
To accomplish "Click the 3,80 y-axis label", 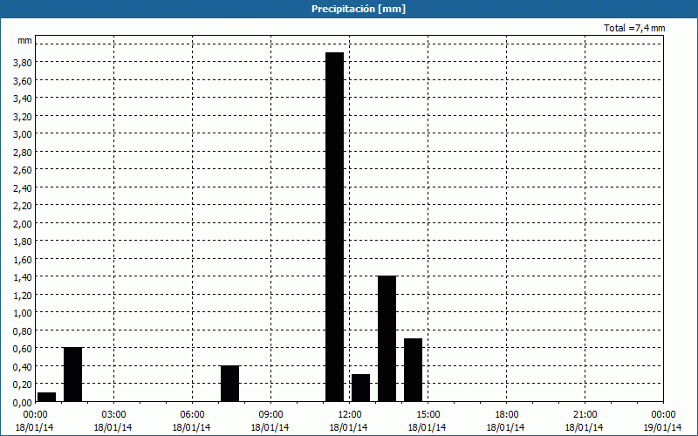I will coord(23,63).
